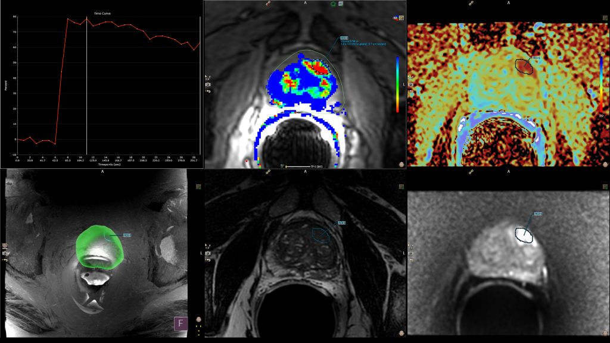Toggle the link icon above the perfusion color map
The height and width of the screenshot is (343, 610).
(x=268, y=3)
